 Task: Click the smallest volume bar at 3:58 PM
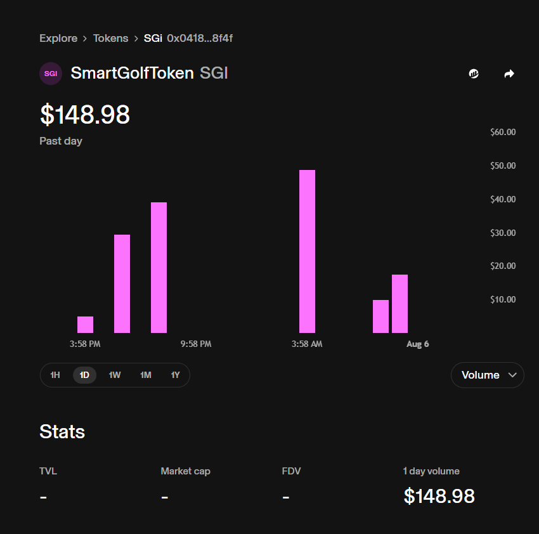[85, 325]
